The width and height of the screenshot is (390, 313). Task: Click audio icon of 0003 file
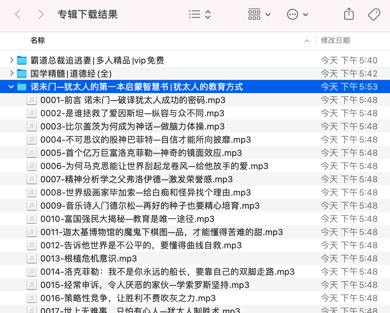(32, 126)
